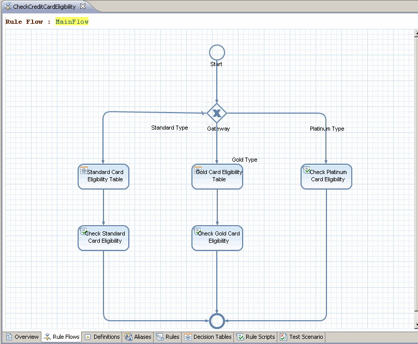
Task: Select the Standard Card Eligibility Table node
Action: pyautogui.click(x=103, y=177)
